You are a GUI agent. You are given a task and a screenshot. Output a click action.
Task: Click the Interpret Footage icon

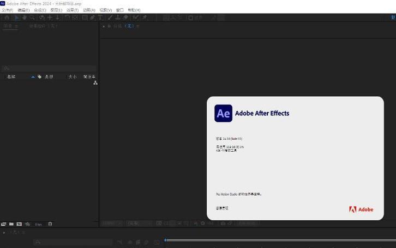pos(3,224)
